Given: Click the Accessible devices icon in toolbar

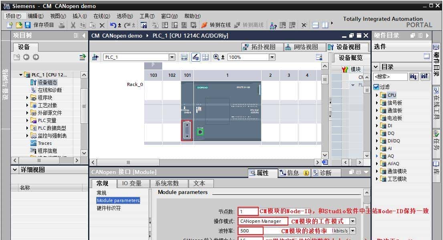Looking at the screenshot, I should [x=274, y=25].
